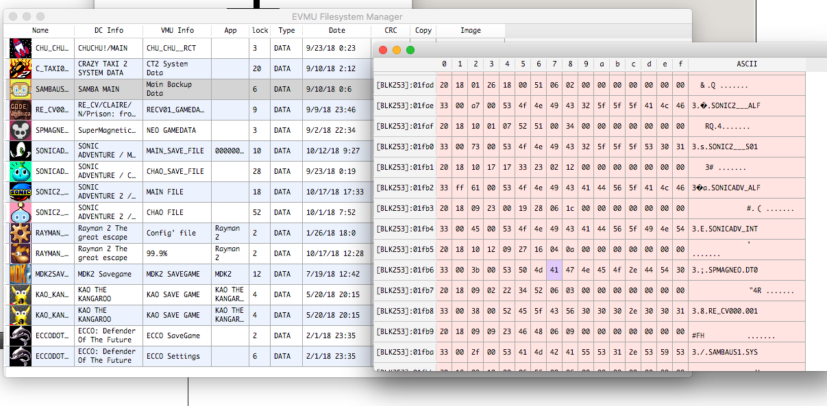
Task: Select lock value 28 in CHAO_SAVE_FILE row
Action: tap(257, 171)
